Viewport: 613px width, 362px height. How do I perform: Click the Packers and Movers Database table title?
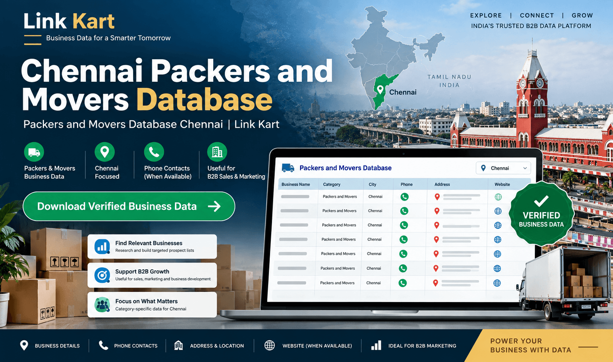click(x=345, y=168)
